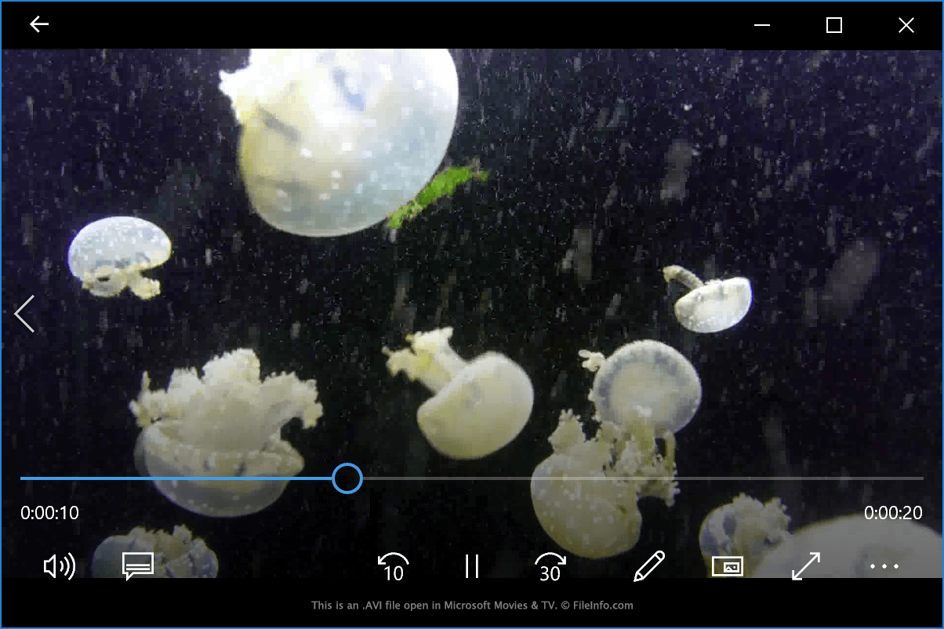Play video in mini view
The height and width of the screenshot is (629, 944).
coord(728,566)
